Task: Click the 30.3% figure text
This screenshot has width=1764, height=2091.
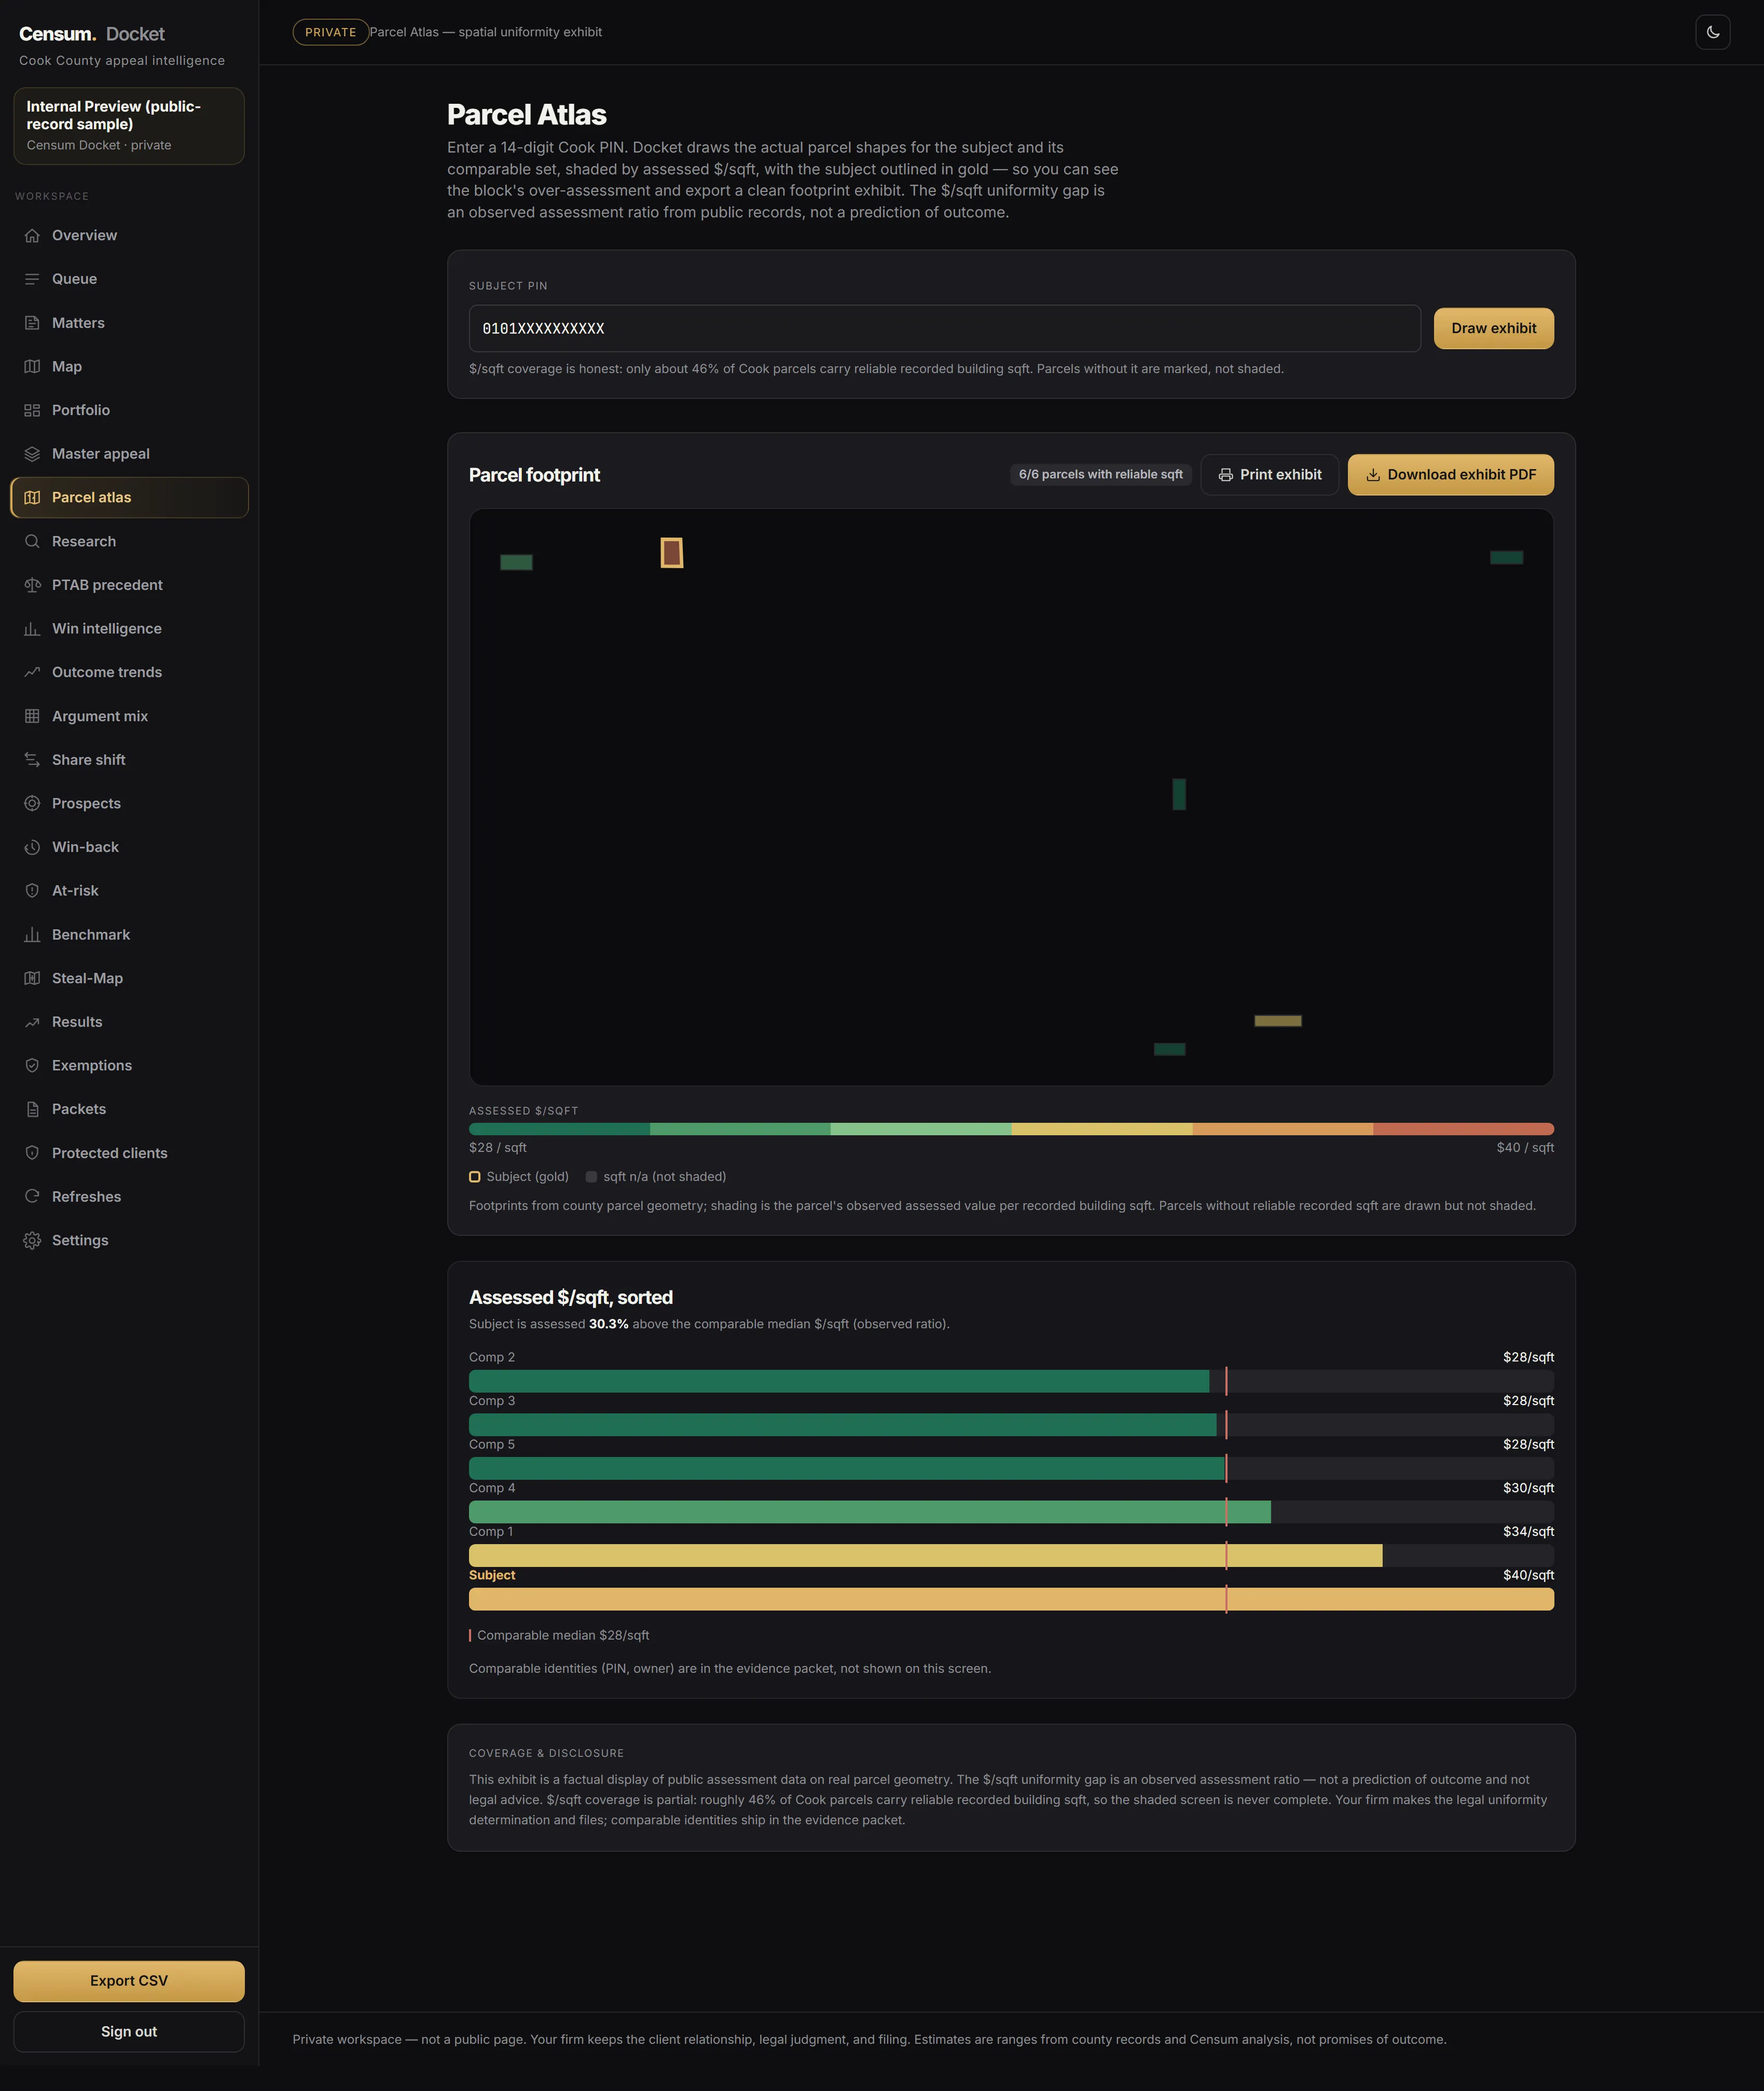Action: (608, 1324)
